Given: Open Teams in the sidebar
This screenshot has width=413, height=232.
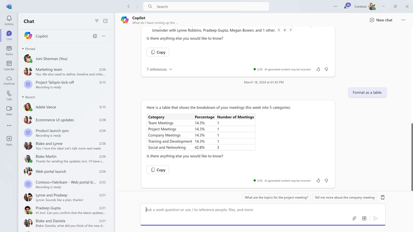Looking at the screenshot, I should 9,50.
